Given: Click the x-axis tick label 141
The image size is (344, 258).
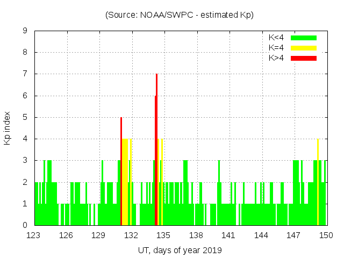Looking at the screenshot, I should coord(228,235).
